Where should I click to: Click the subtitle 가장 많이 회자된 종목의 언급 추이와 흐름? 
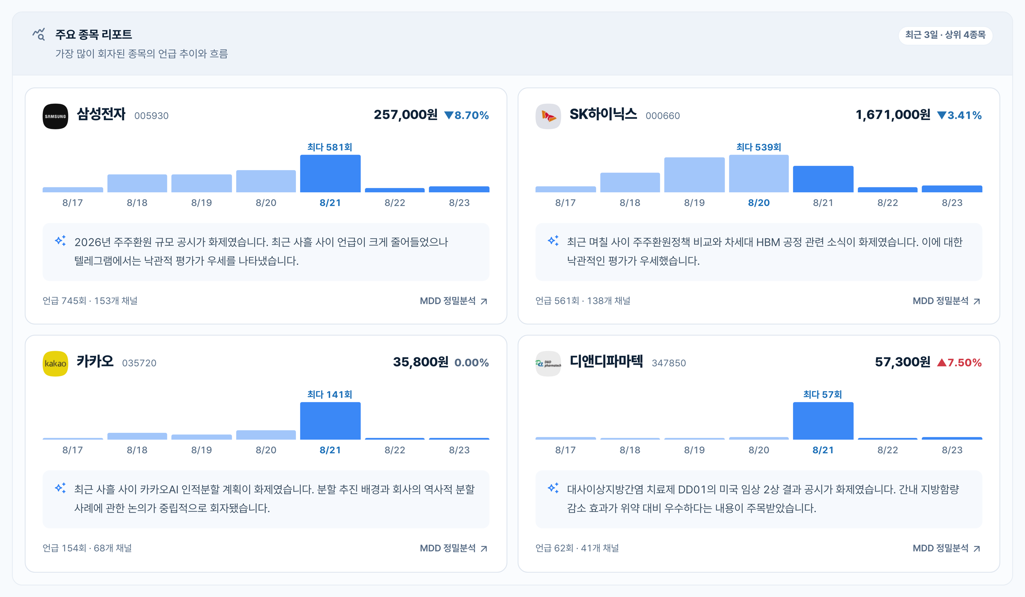[142, 54]
